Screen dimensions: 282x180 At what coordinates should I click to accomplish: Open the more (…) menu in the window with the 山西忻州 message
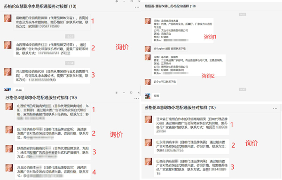click(x=136, y=98)
